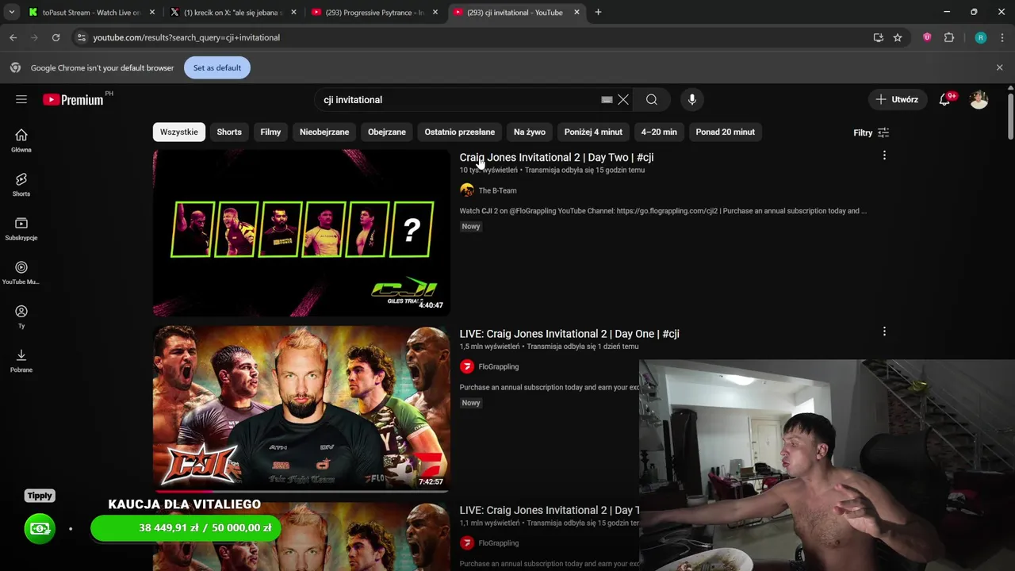The height and width of the screenshot is (571, 1015).
Task: Click the Tipply donation goal progress bar
Action: (x=186, y=528)
